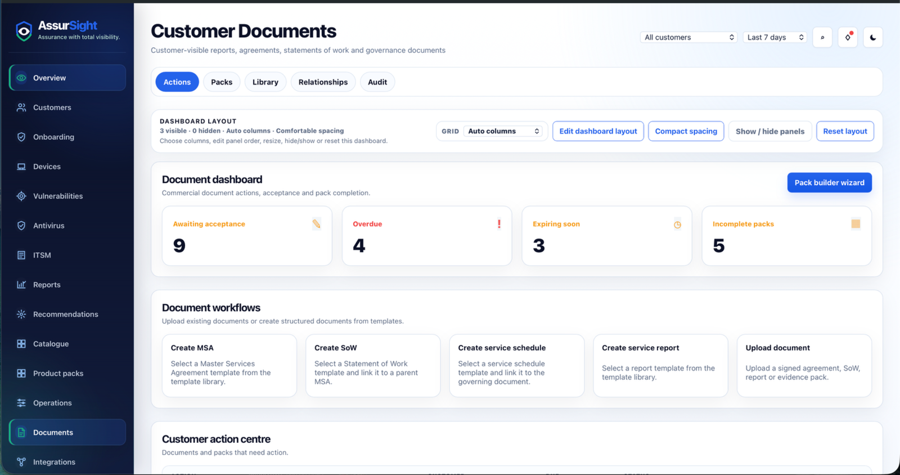The image size is (900, 475).
Task: Open the Grid Auto columns dropdown
Action: 504,131
